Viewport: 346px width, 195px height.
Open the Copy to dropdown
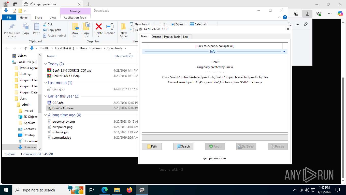[x=86, y=30]
